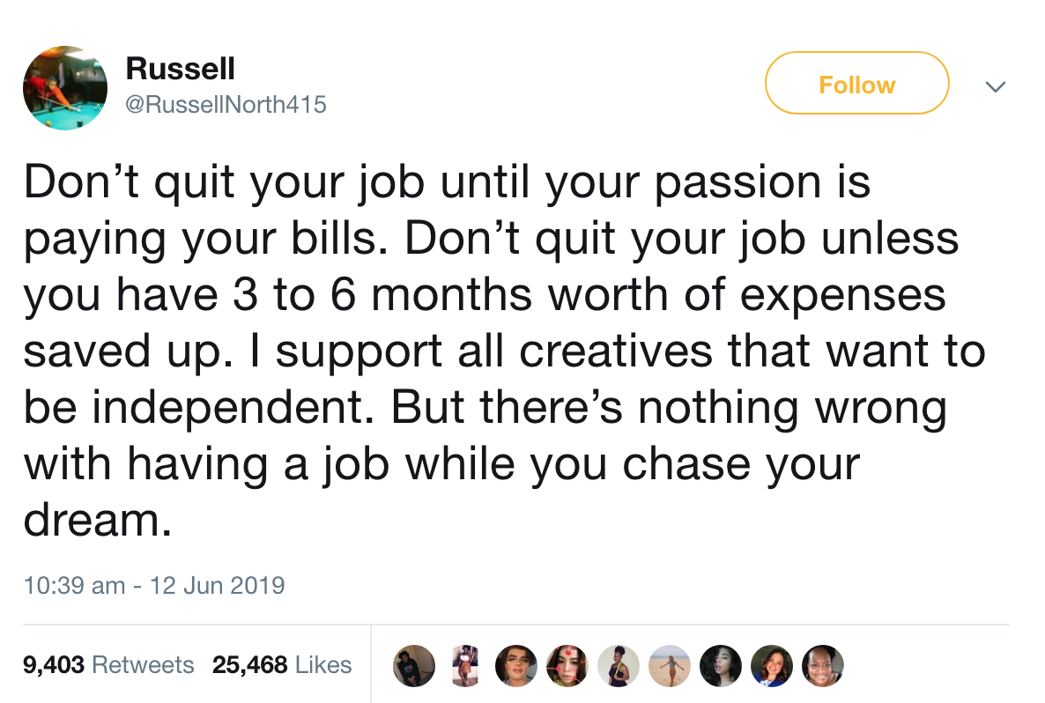Screen dimensions: 1045x703
Task: Select the liker avatar wearing glasses
Action: click(x=516, y=665)
